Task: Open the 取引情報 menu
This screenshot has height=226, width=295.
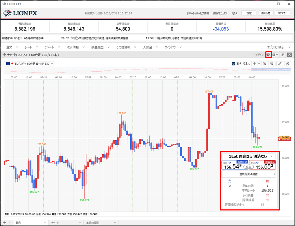Action: (76, 47)
